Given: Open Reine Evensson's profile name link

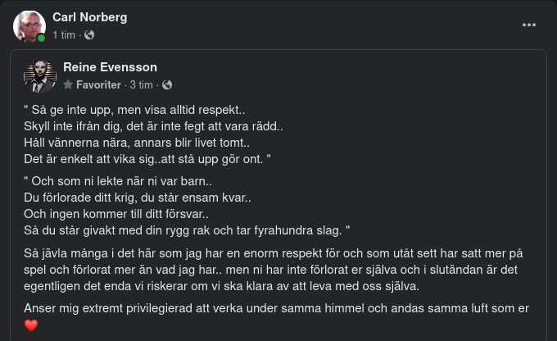Looking at the screenshot, I should [x=110, y=67].
